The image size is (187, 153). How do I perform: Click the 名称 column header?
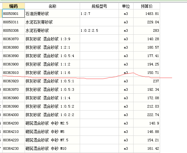click(x=52, y=6)
